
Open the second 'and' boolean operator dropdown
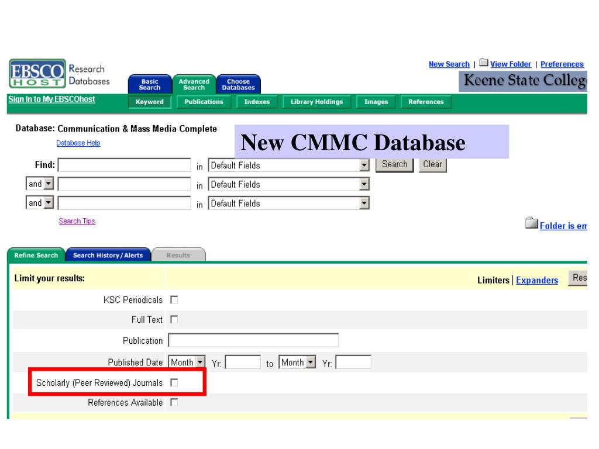(x=40, y=203)
